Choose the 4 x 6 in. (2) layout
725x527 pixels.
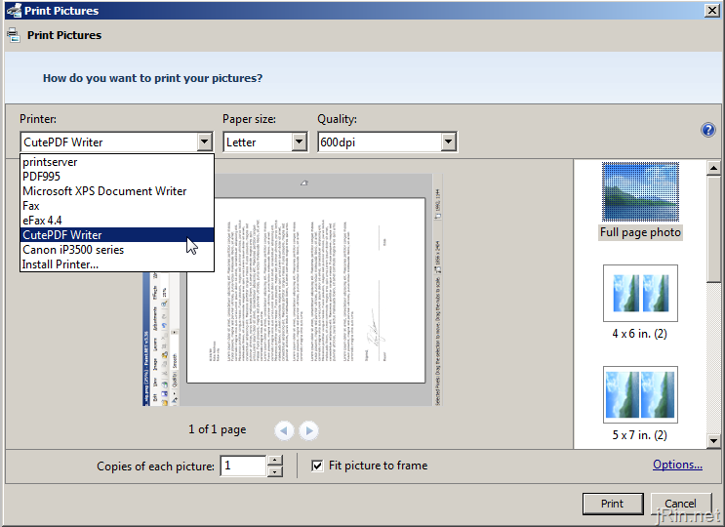(640, 302)
